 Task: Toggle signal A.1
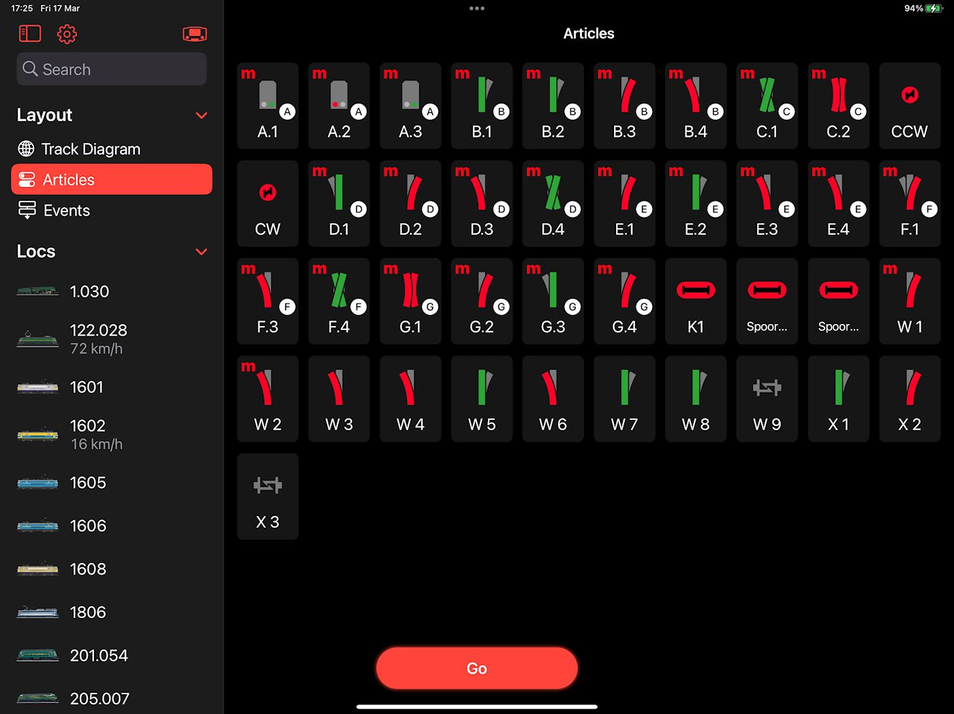(x=268, y=106)
